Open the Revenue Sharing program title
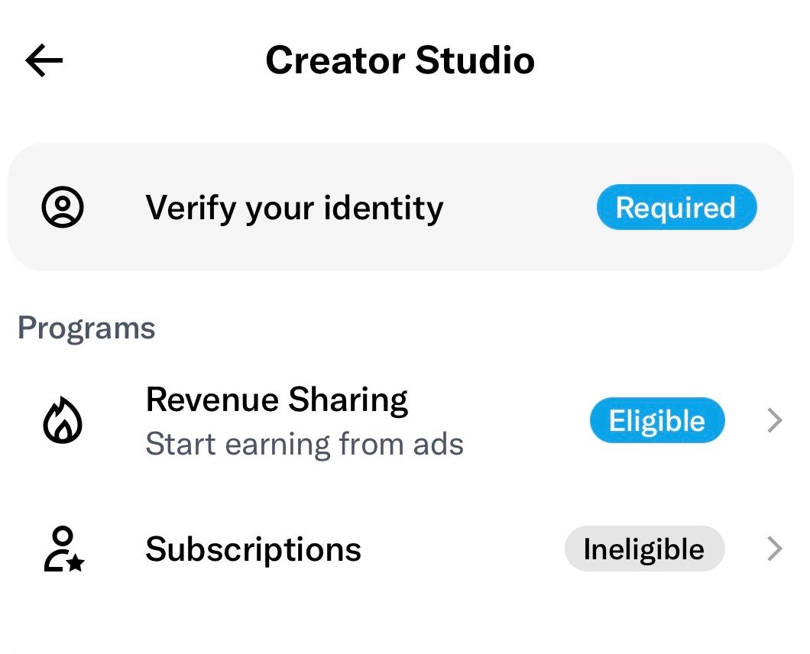Viewport: 810px width, 654px height. 277,400
